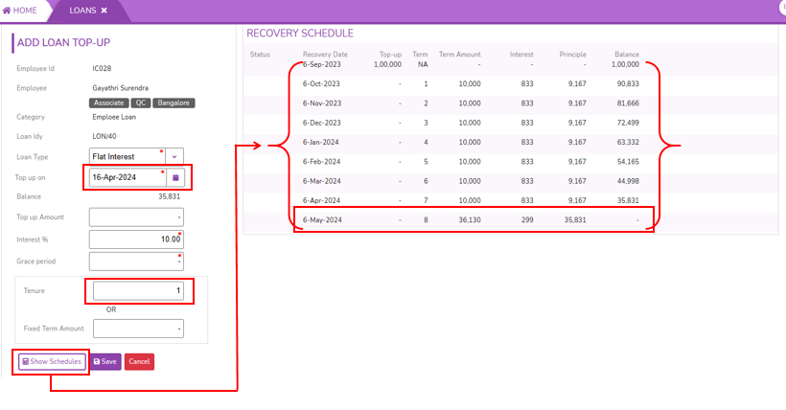Close the LOANS tab using its X icon
Screen dimensions: 786x410
point(104,10)
